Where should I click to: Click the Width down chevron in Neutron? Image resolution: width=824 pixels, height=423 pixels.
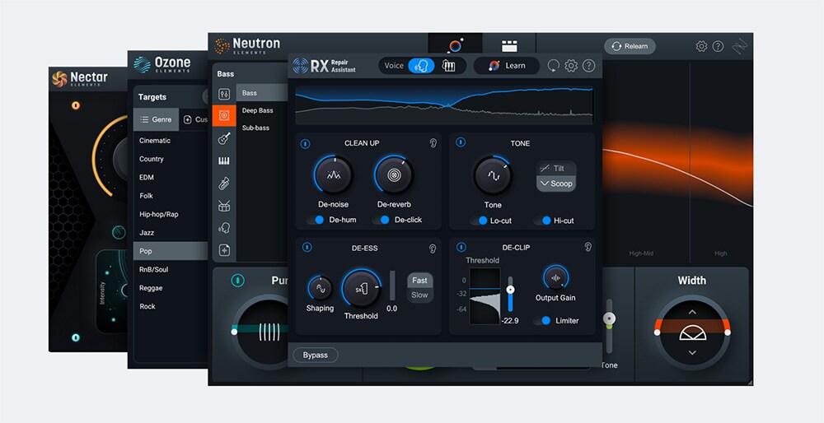[692, 352]
